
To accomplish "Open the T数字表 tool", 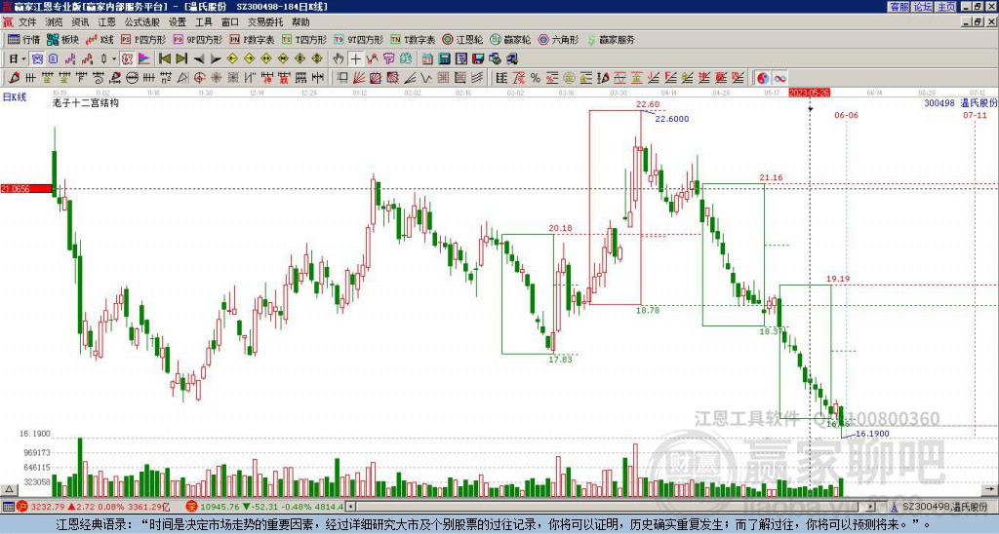I will pyautogui.click(x=413, y=39).
